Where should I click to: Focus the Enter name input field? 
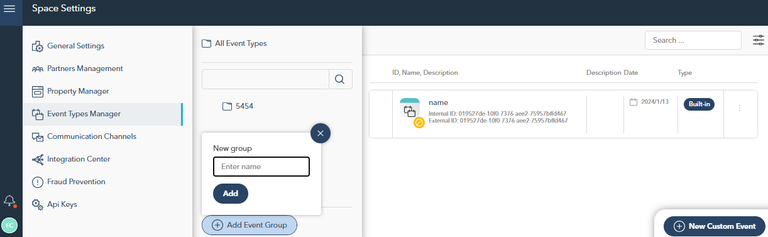pyautogui.click(x=261, y=167)
